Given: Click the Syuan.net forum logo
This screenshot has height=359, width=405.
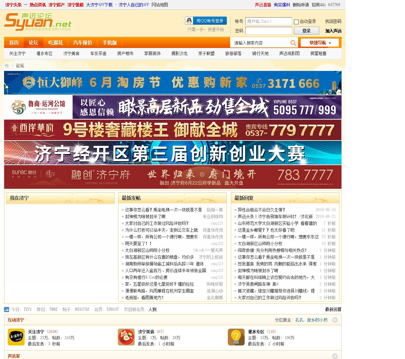Looking at the screenshot, I should 38,22.
